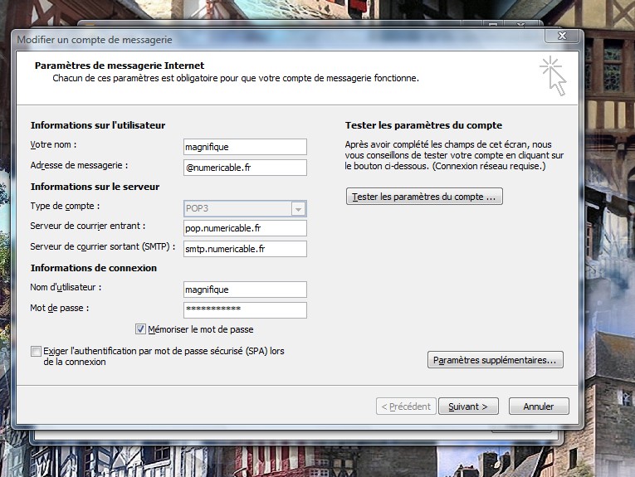Click Tester les paramètres du compte button
This screenshot has width=635, height=477.
(x=424, y=197)
